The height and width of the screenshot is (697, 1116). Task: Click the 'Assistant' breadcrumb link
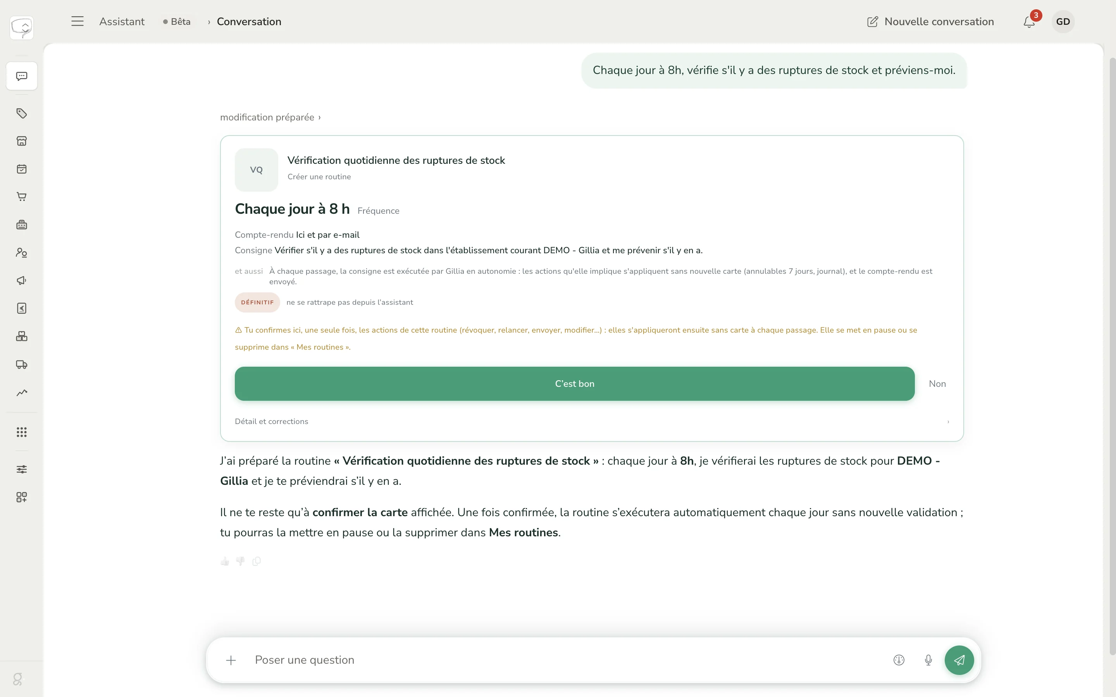[122, 22]
